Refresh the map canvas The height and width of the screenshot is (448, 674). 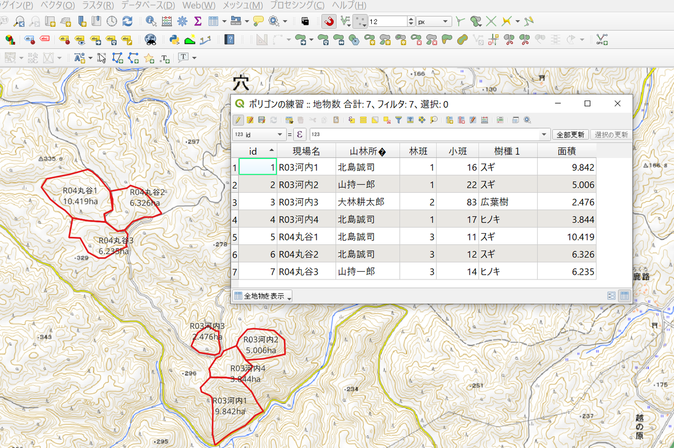click(127, 22)
